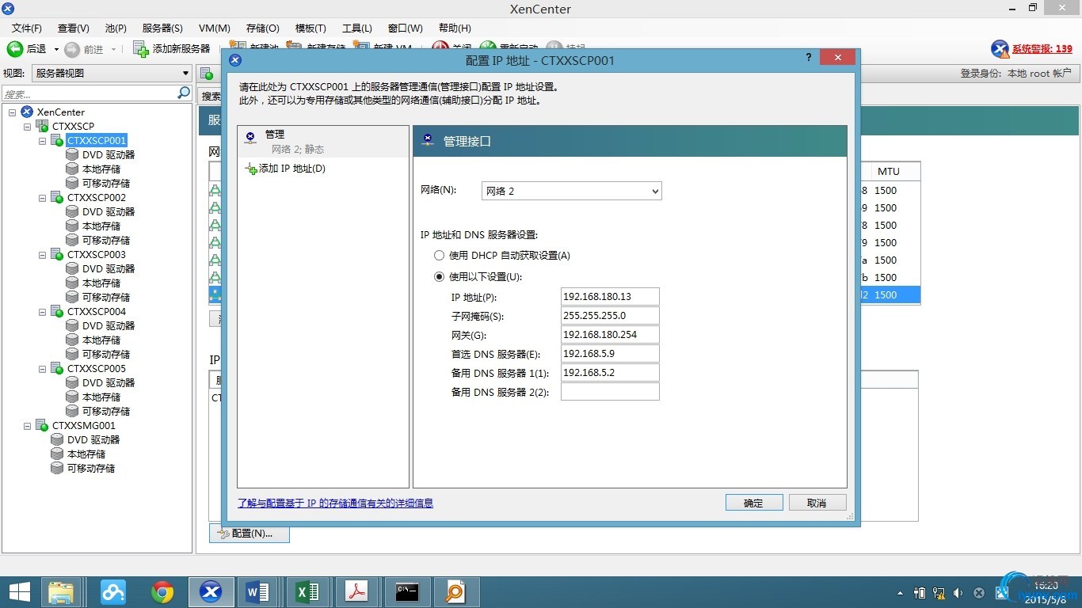Image resolution: width=1082 pixels, height=608 pixels.
Task: Click the OK (确定) button
Action: click(753, 503)
